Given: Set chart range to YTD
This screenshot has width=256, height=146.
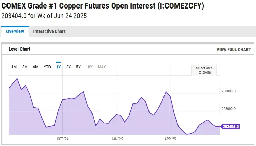Looking at the screenshot, I should point(47,67).
